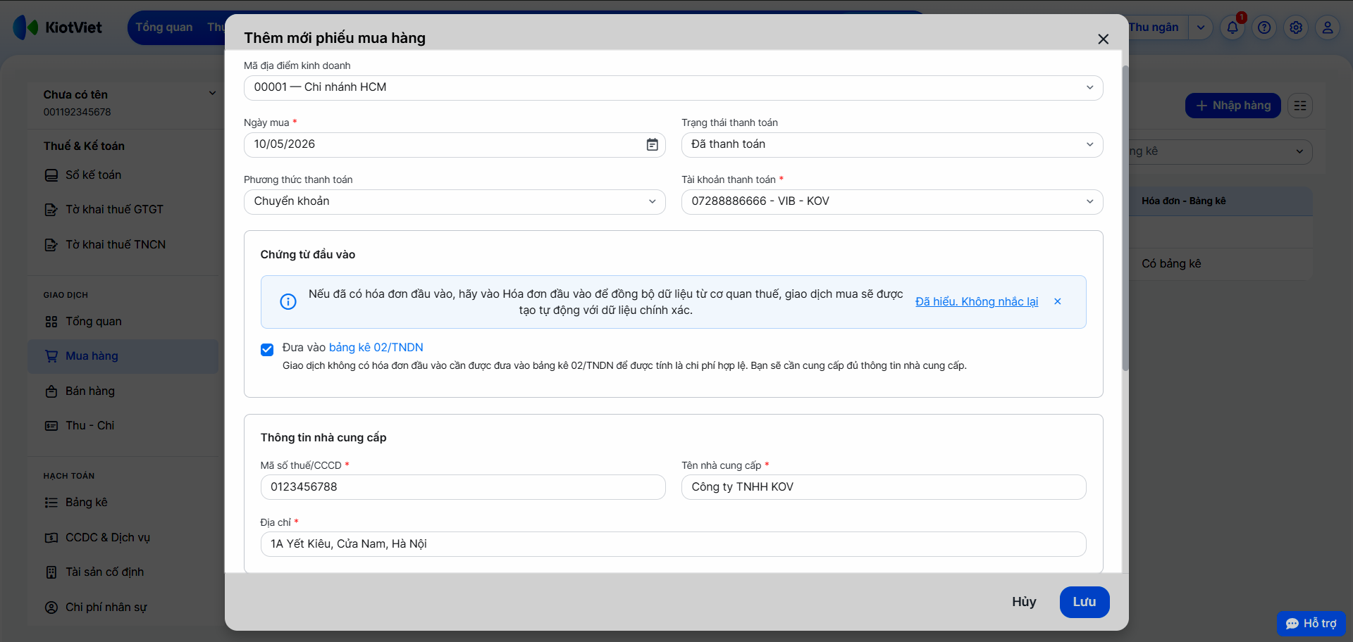Open the Trạng thái thanh toán dropdown
This screenshot has height=642, width=1353.
(891, 145)
